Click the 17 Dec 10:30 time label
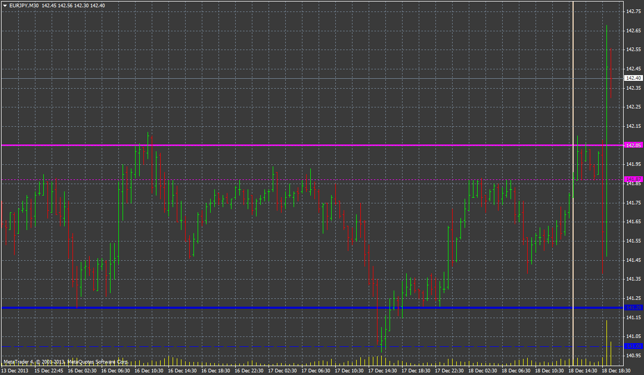The image size is (644, 375). click(349, 371)
